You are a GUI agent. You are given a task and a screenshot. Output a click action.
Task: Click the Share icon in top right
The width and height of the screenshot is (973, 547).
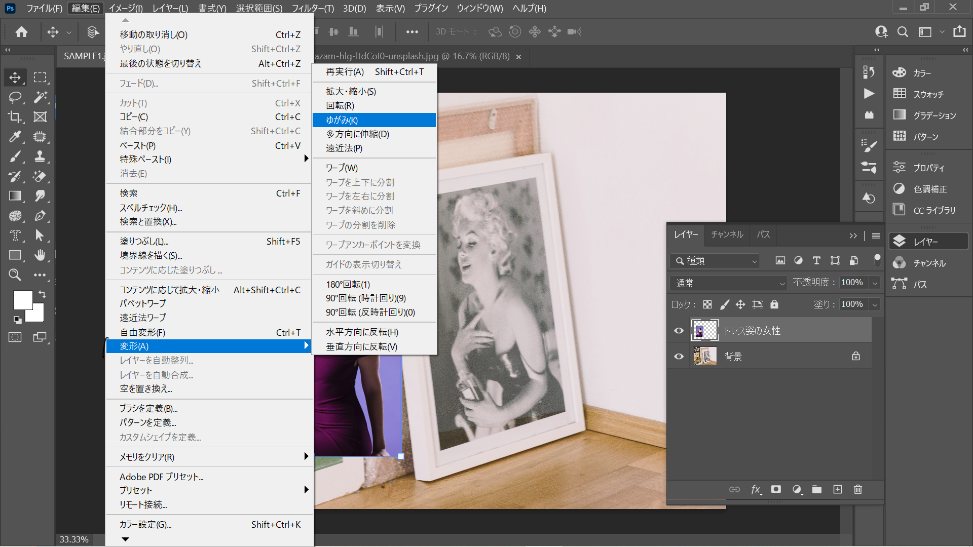[959, 31]
